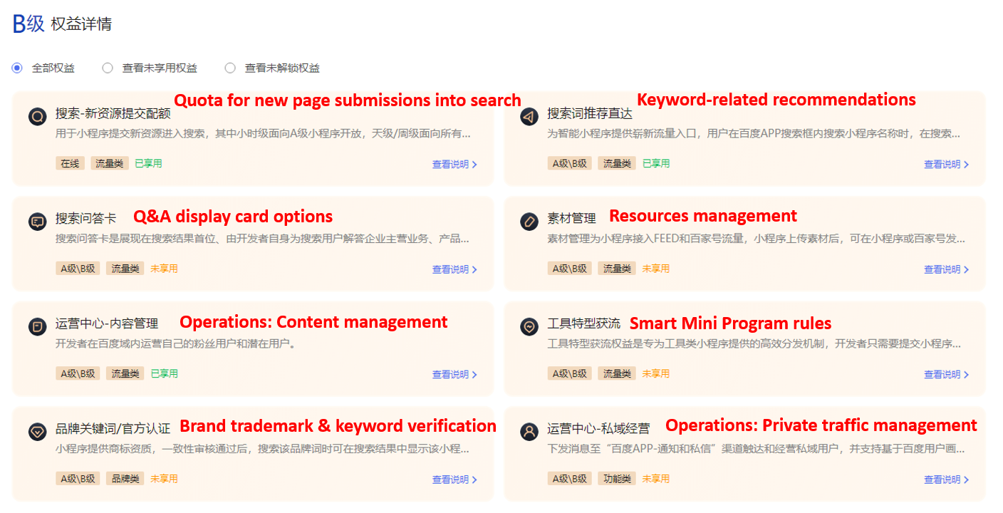Click the 搜索问答卡 card title

85,219
